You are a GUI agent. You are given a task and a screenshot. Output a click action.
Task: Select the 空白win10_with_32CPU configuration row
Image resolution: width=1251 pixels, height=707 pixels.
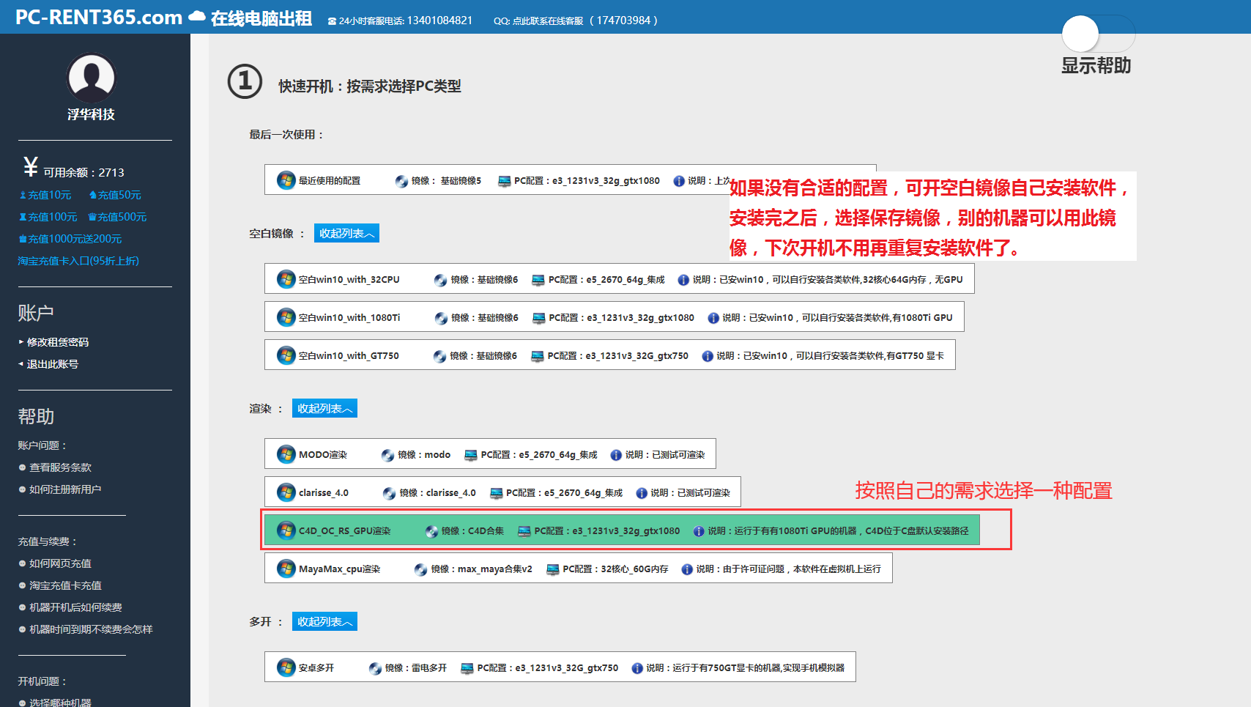tap(619, 278)
